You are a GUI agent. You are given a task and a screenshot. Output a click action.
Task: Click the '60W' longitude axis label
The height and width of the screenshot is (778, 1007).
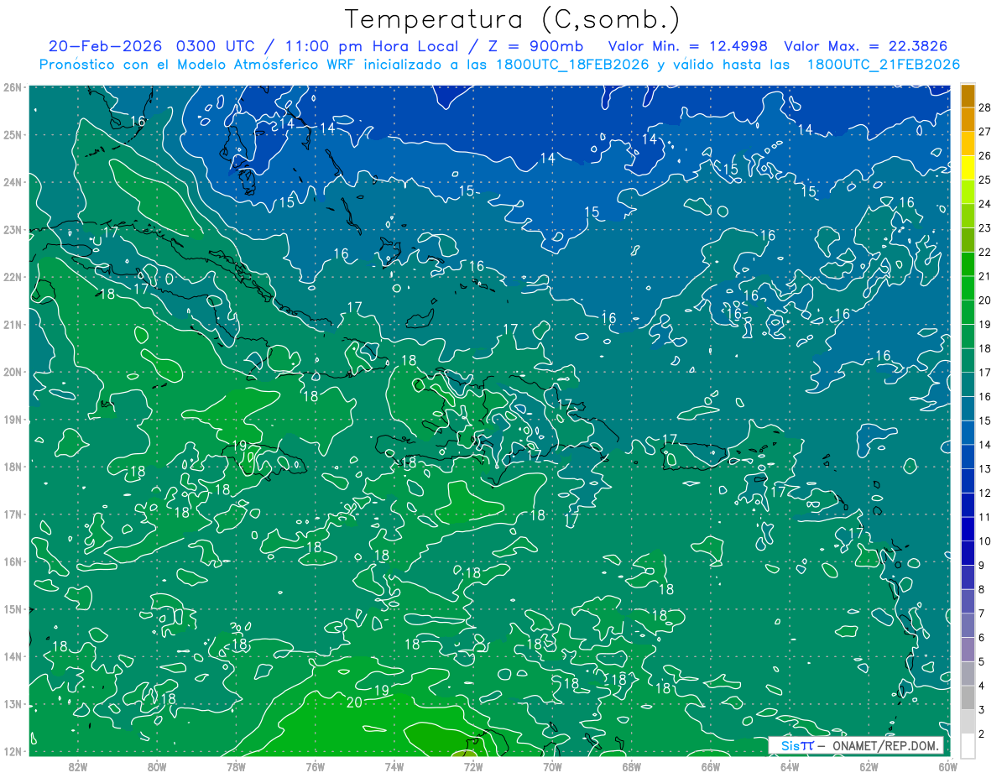pyautogui.click(x=947, y=766)
